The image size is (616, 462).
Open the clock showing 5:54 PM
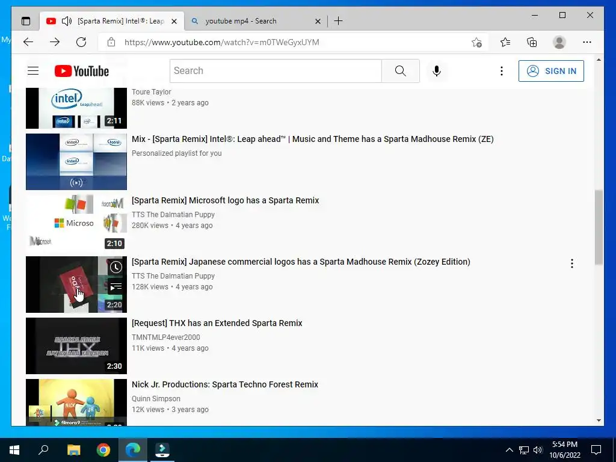565,450
